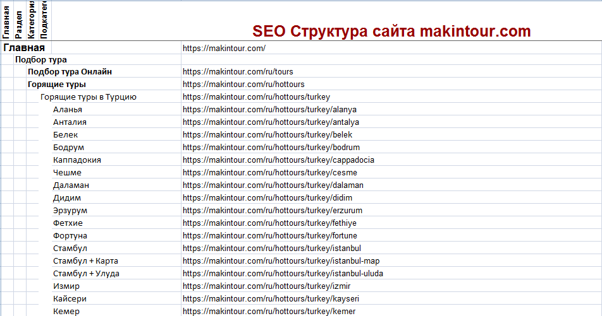Open the hottours/turkey/bodrum link
Screen dimensions: 602x316
pos(271,148)
